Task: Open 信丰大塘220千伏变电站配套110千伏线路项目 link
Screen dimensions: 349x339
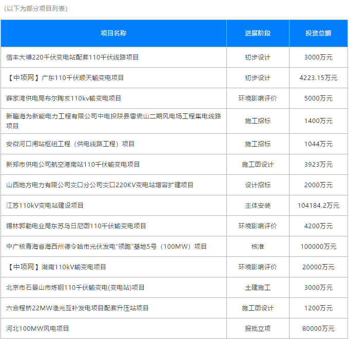Action: (72, 57)
